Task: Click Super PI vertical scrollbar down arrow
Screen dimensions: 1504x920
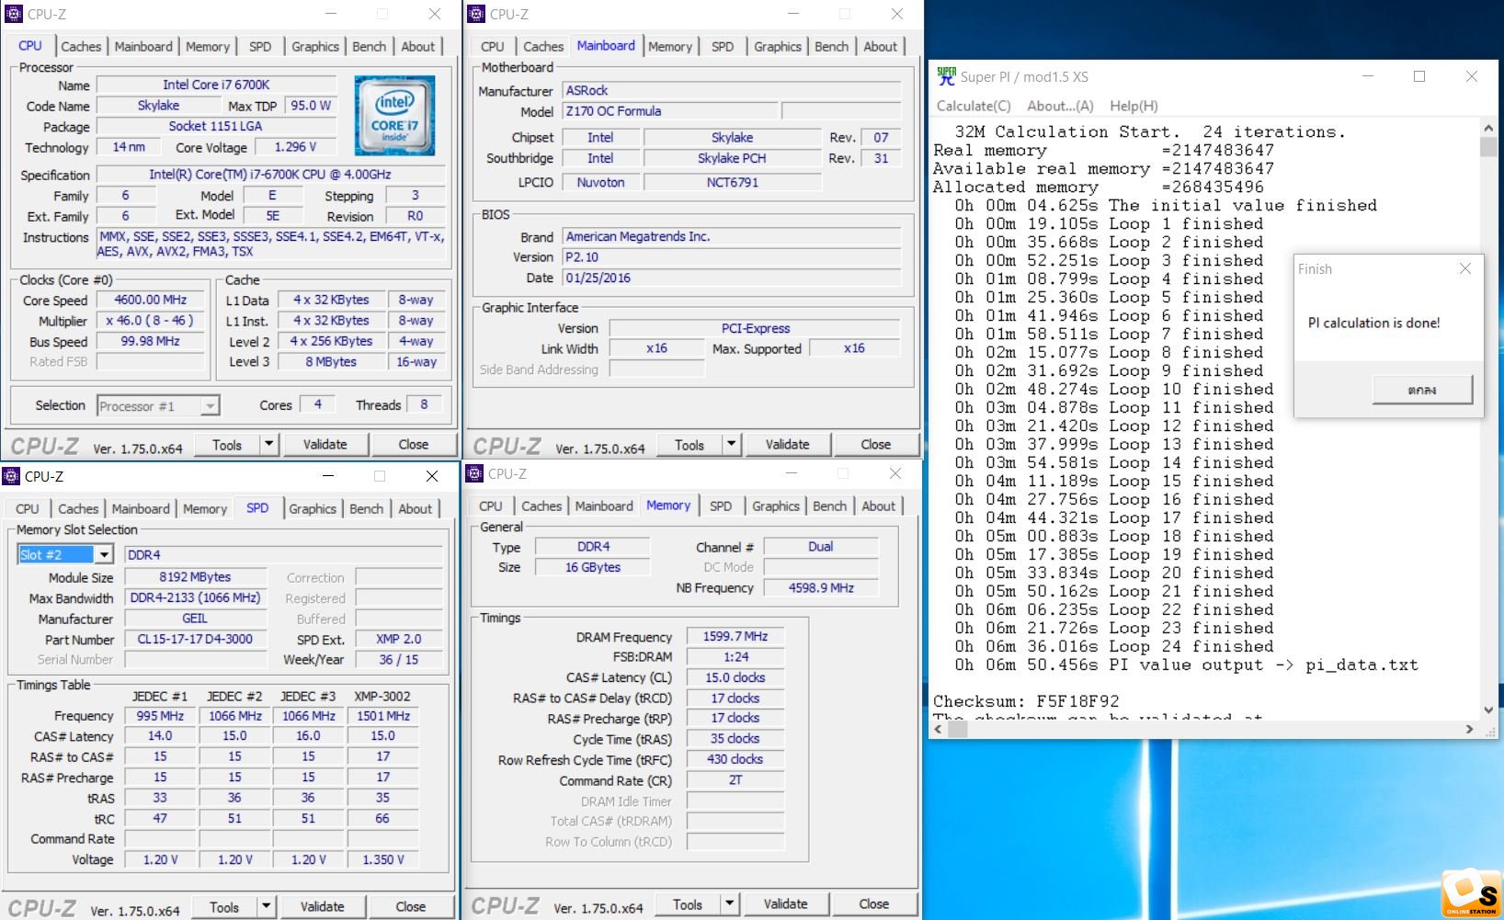Action: [1488, 710]
